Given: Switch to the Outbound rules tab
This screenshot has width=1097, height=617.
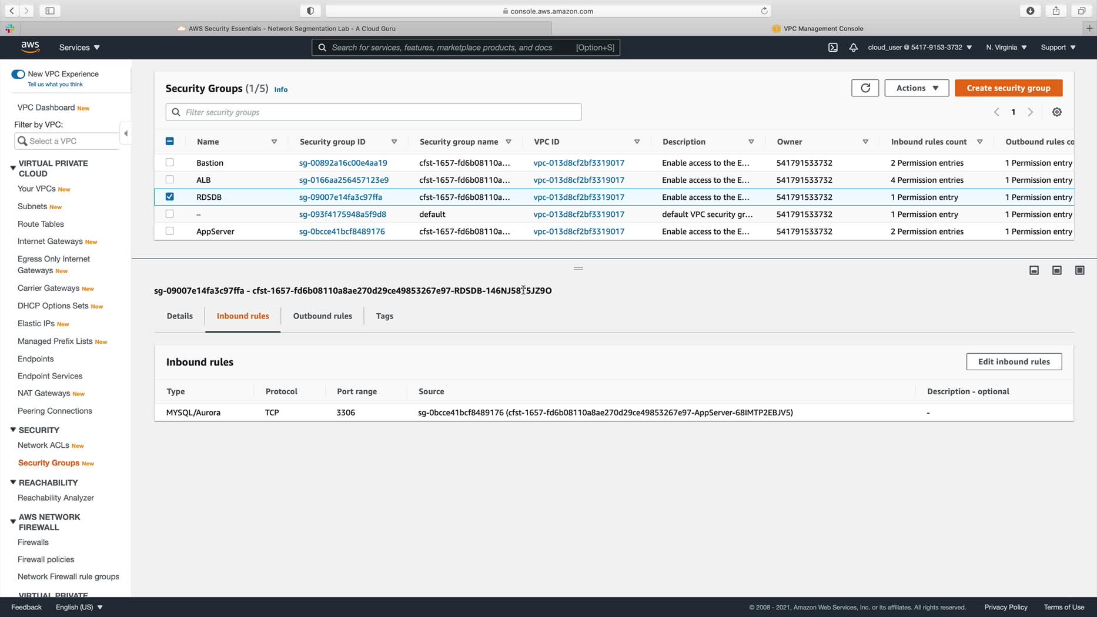Looking at the screenshot, I should tap(322, 316).
